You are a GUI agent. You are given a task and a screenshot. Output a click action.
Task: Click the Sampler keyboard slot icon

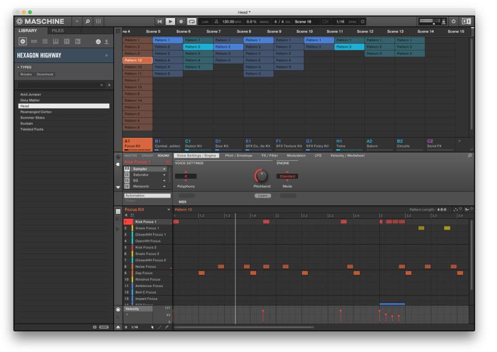pyautogui.click(x=127, y=169)
